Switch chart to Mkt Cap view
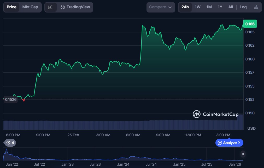This screenshot has height=168, width=264. pos(30,7)
